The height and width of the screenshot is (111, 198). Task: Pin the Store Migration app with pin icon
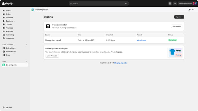click(x=189, y=10)
